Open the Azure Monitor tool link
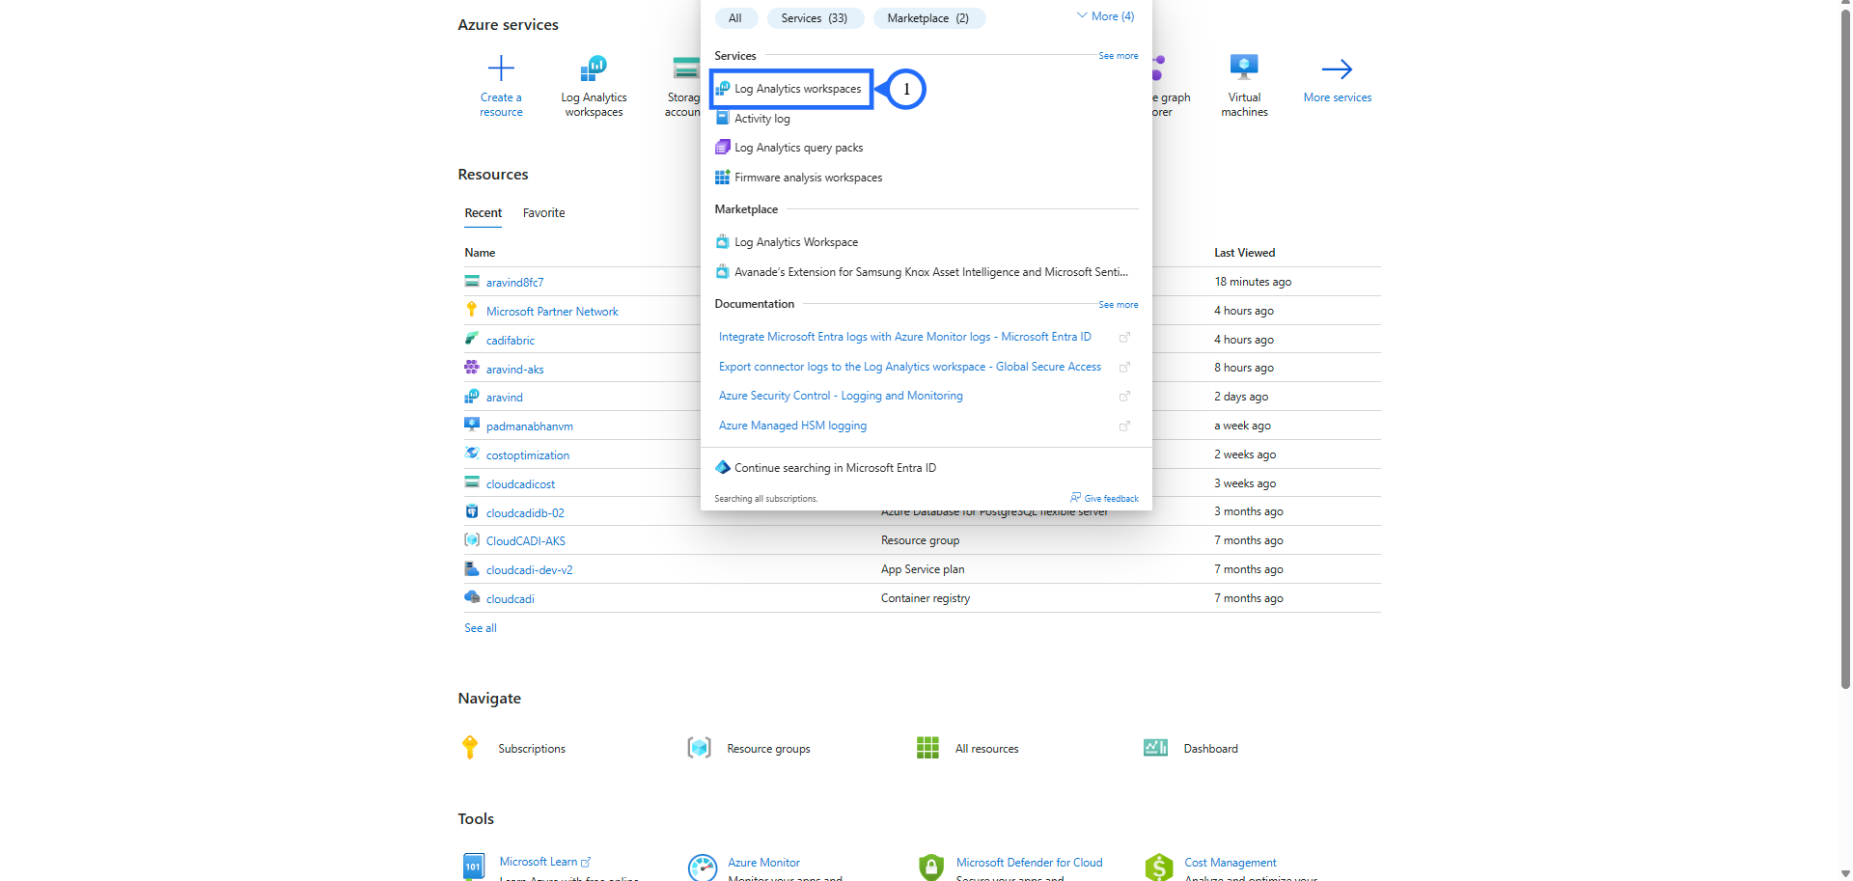Screen dimensions: 1853x881 point(763,863)
